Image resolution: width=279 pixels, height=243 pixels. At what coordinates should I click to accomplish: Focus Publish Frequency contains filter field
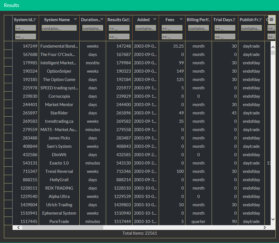tap(251, 28)
